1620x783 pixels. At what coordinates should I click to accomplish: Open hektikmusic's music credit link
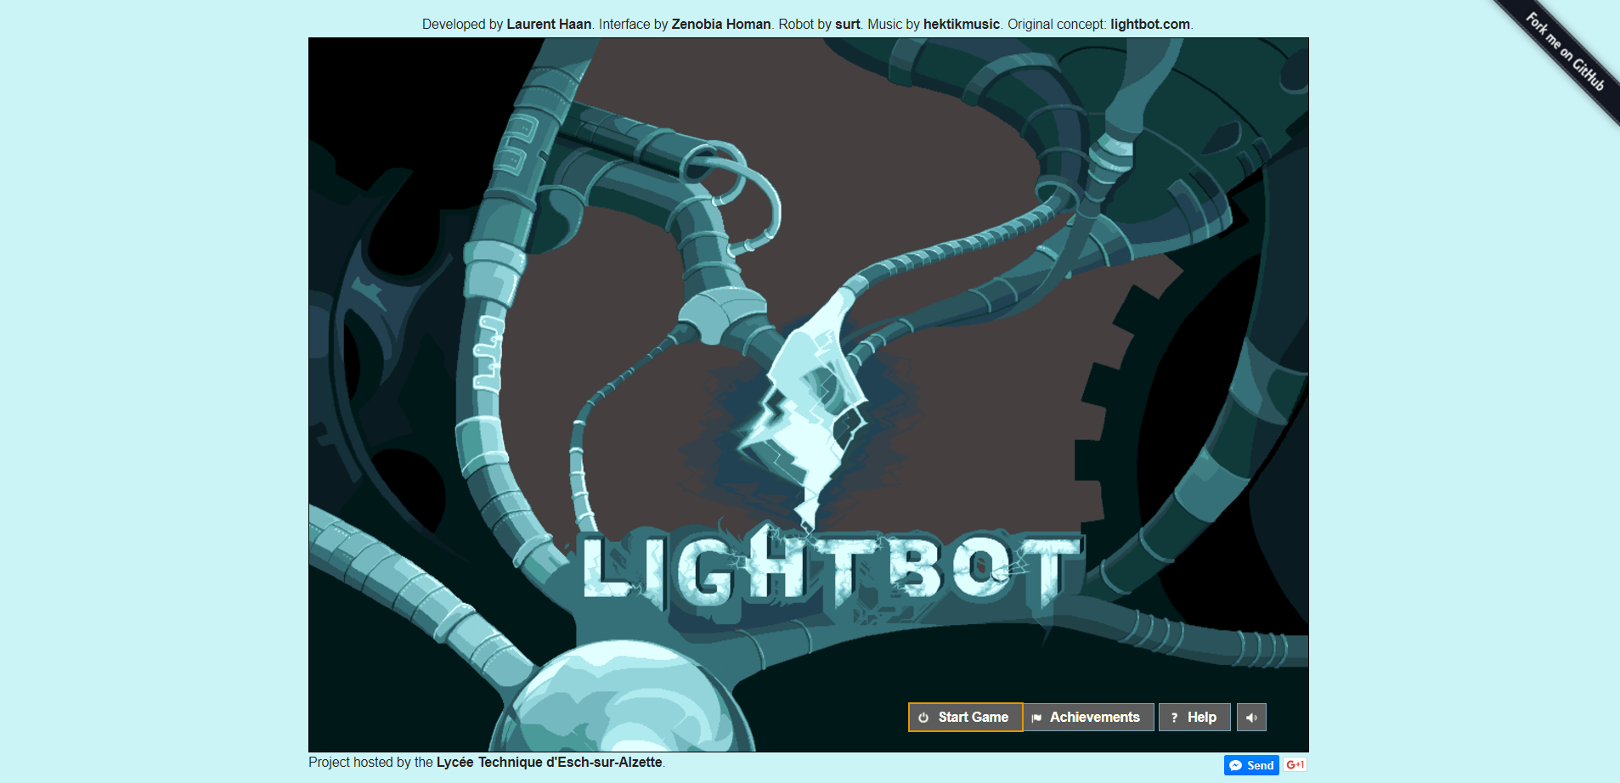[x=961, y=24]
